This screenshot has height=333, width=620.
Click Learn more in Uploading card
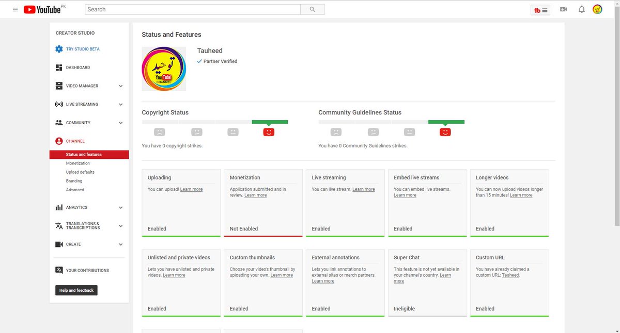point(191,189)
